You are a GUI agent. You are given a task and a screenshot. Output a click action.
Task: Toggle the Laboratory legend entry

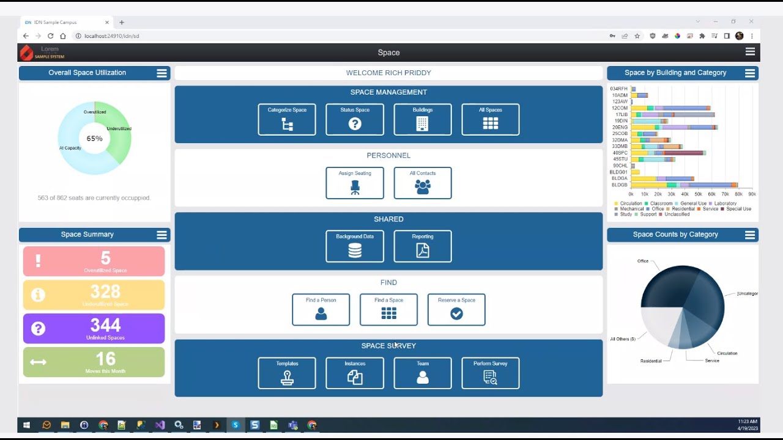(x=722, y=204)
